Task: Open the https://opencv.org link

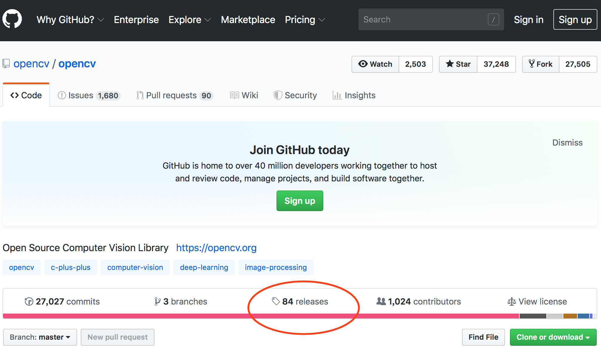Action: tap(216, 248)
